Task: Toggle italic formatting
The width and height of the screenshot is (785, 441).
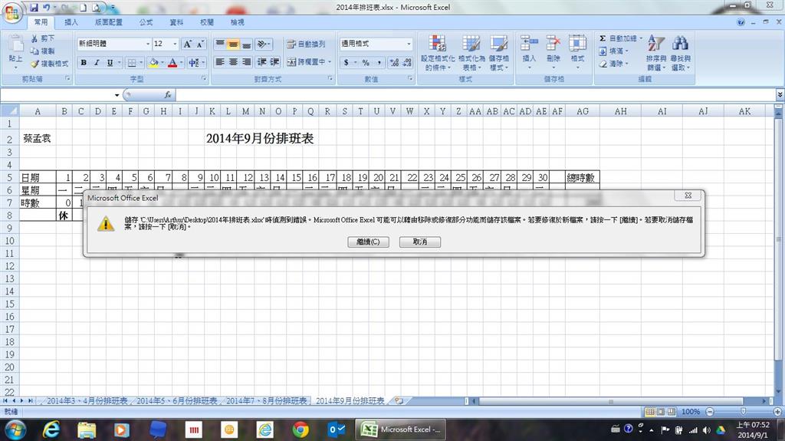Action: coord(97,63)
